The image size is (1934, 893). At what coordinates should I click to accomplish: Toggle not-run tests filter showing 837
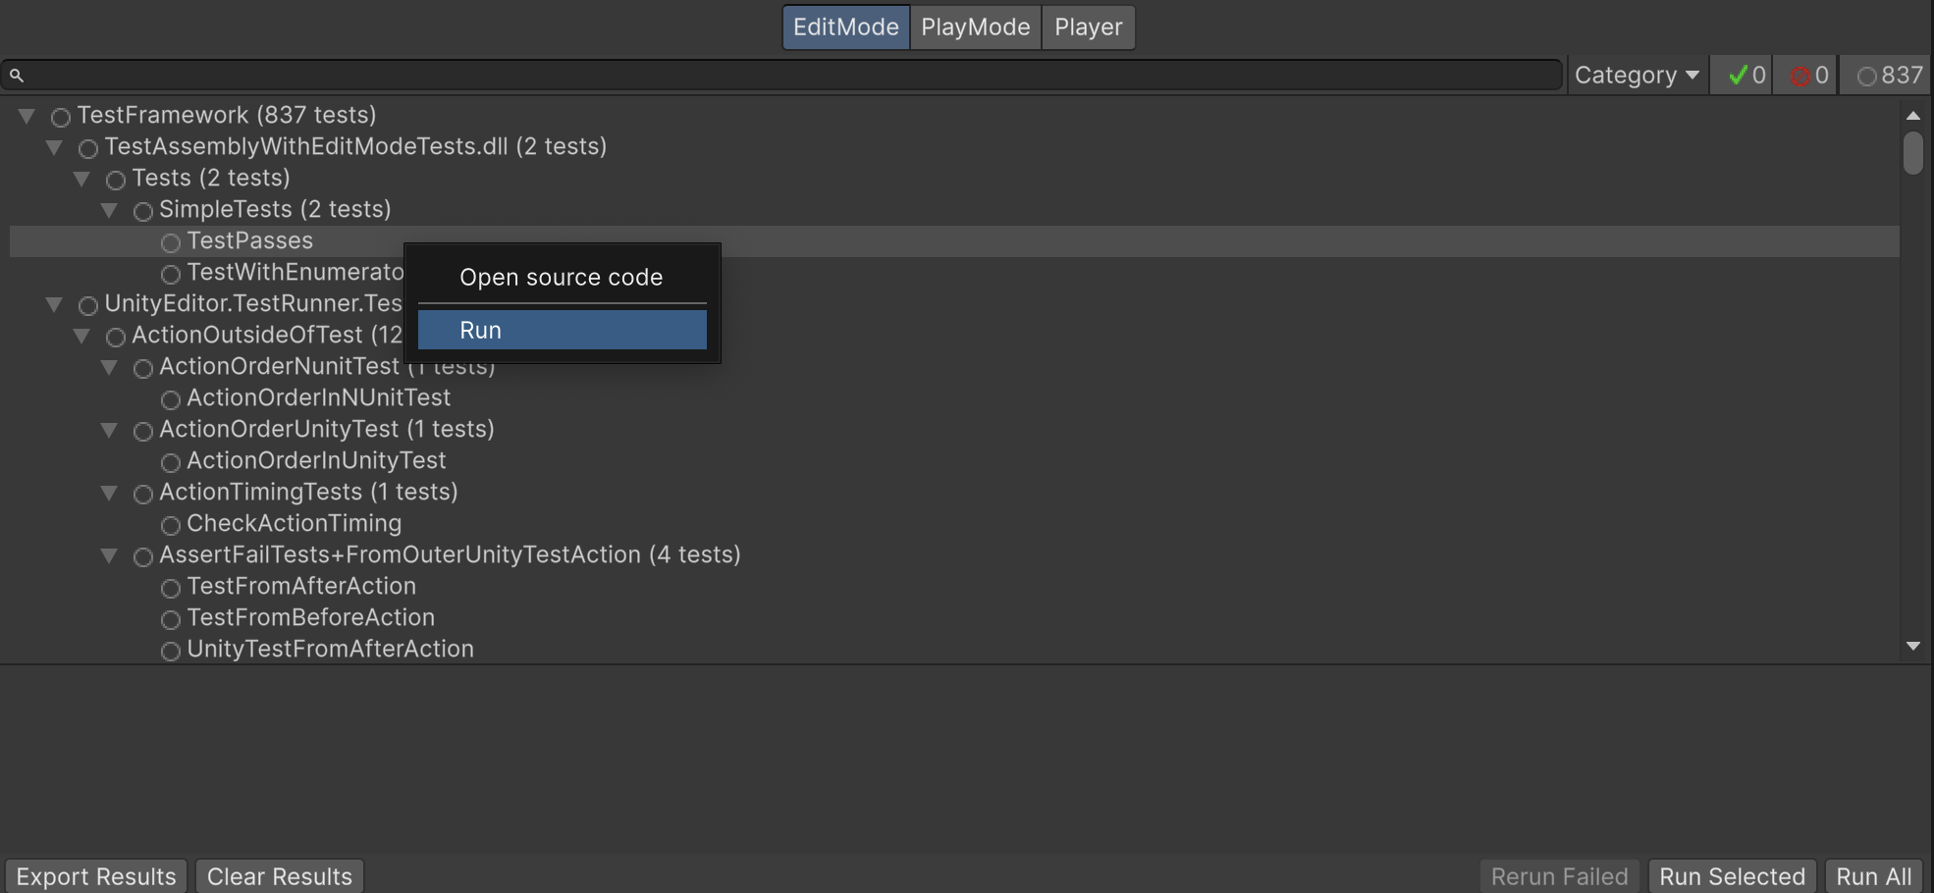tap(1889, 76)
